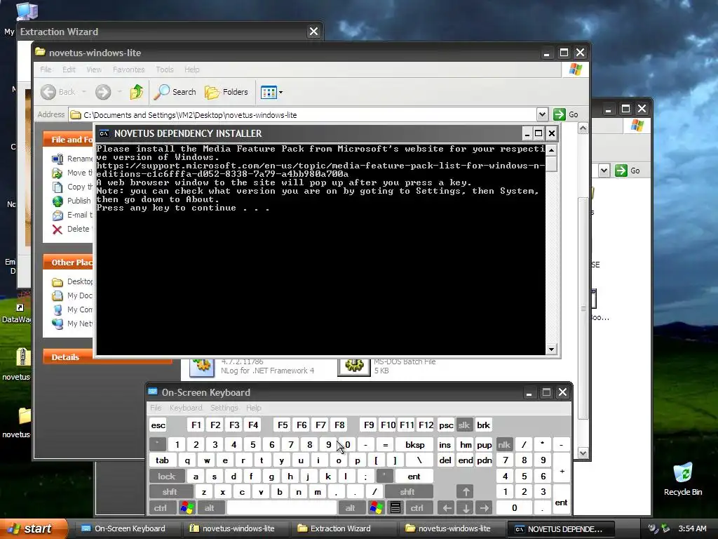The image size is (718, 539).
Task: Toggle the right alt key
Action: (x=351, y=508)
